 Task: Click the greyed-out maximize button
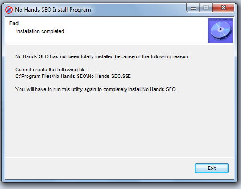pyautogui.click(x=206, y=8)
